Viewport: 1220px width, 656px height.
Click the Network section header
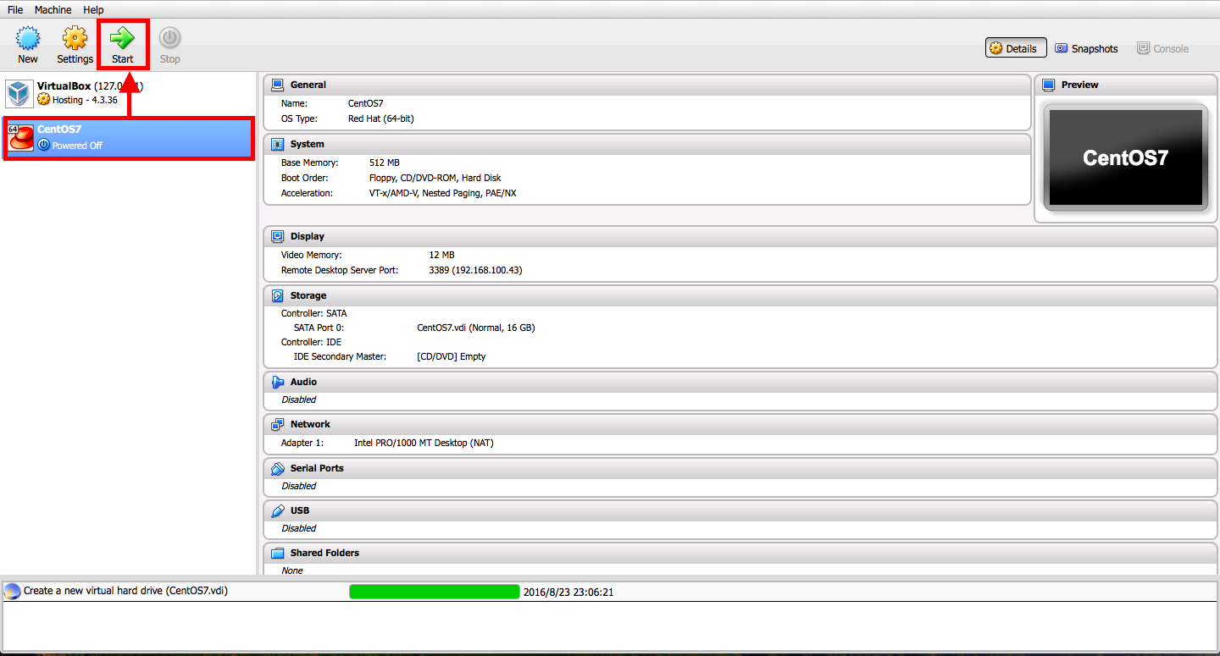(x=740, y=424)
